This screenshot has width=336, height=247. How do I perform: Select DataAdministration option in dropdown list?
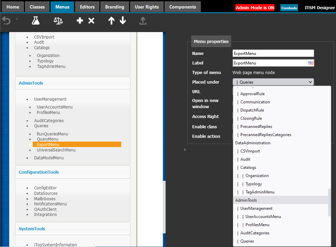[253, 143]
